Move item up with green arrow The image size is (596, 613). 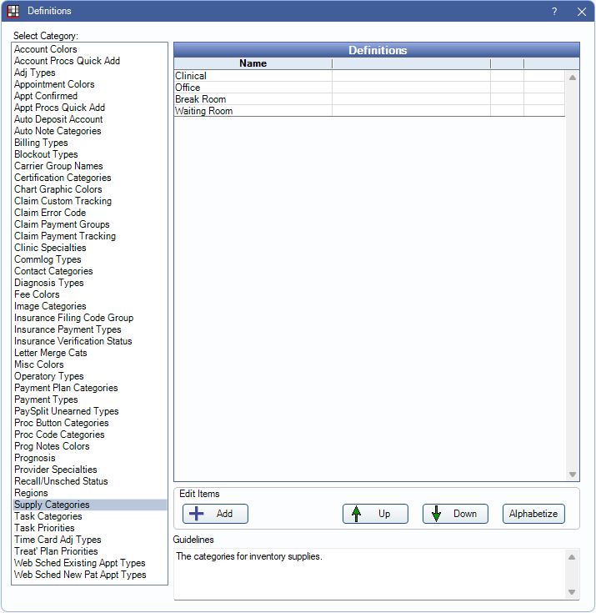pyautogui.click(x=375, y=514)
